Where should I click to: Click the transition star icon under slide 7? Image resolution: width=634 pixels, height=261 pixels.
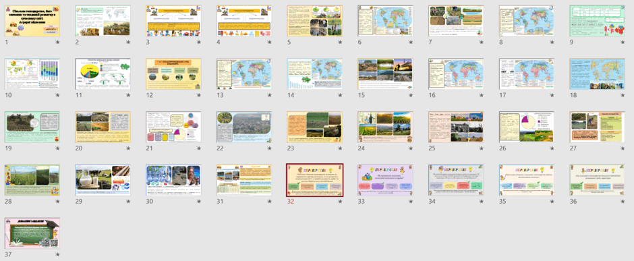[x=481, y=42]
